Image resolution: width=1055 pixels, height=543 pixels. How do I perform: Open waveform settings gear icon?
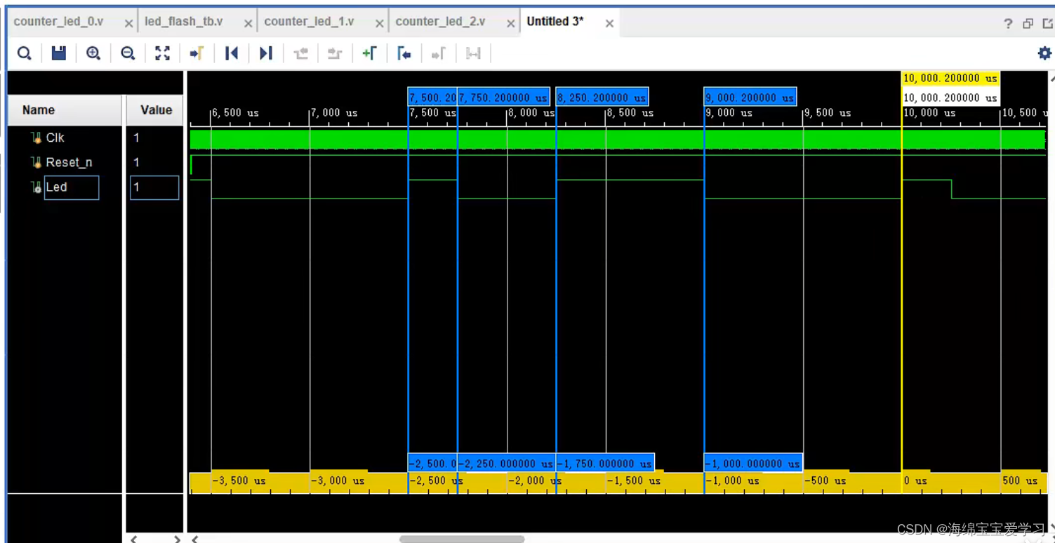tap(1044, 53)
